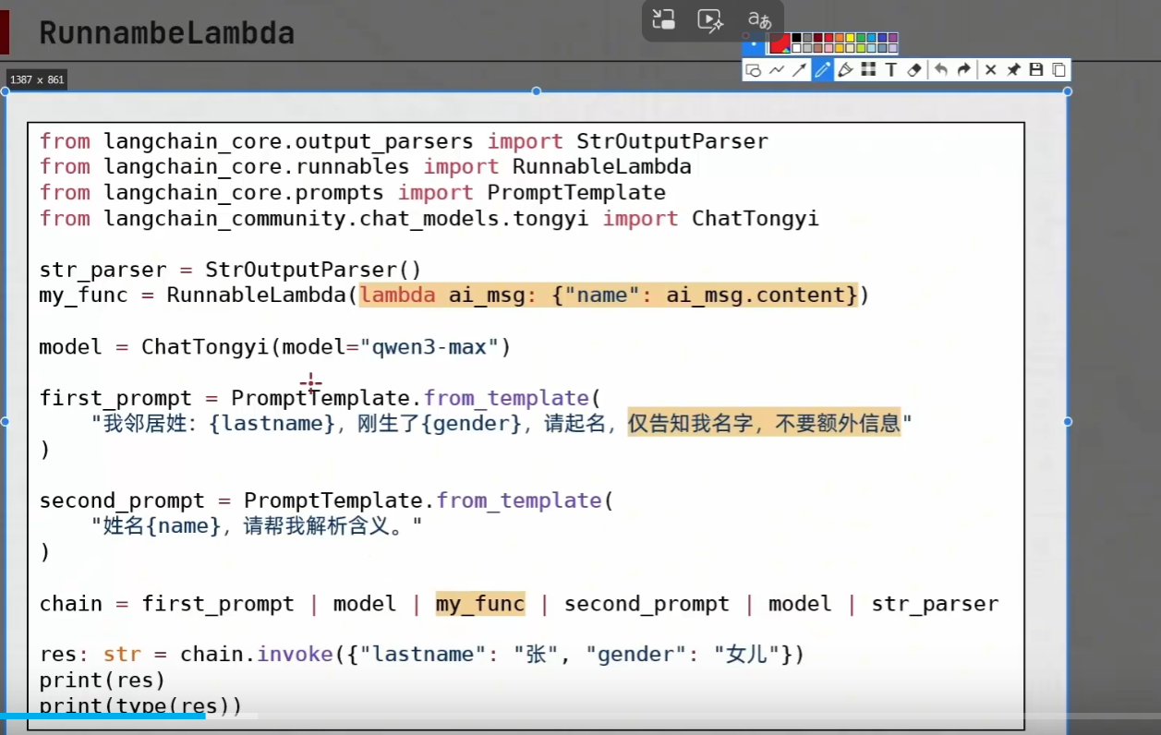Click RunnableLambda in the second import line
The image size is (1161, 735).
[602, 167]
